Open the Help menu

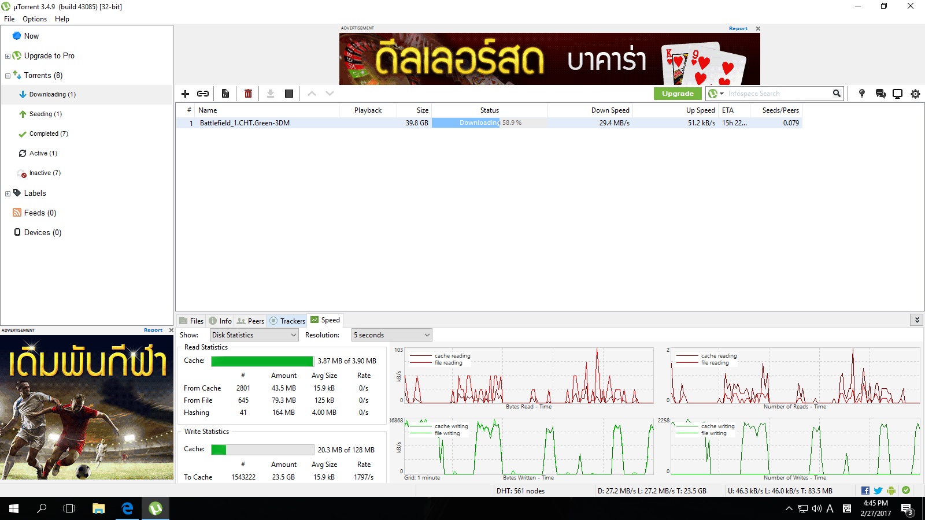click(x=62, y=19)
